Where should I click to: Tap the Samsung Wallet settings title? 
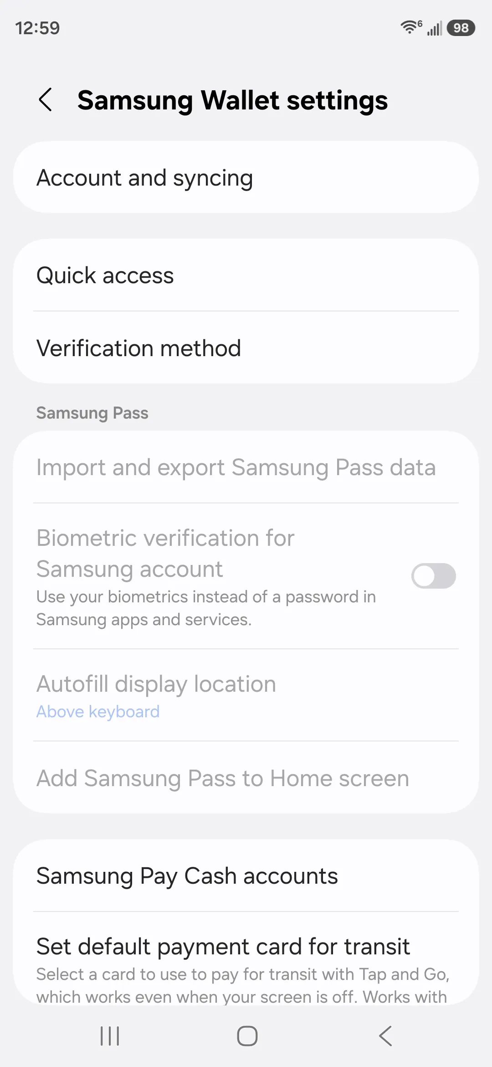click(x=232, y=100)
